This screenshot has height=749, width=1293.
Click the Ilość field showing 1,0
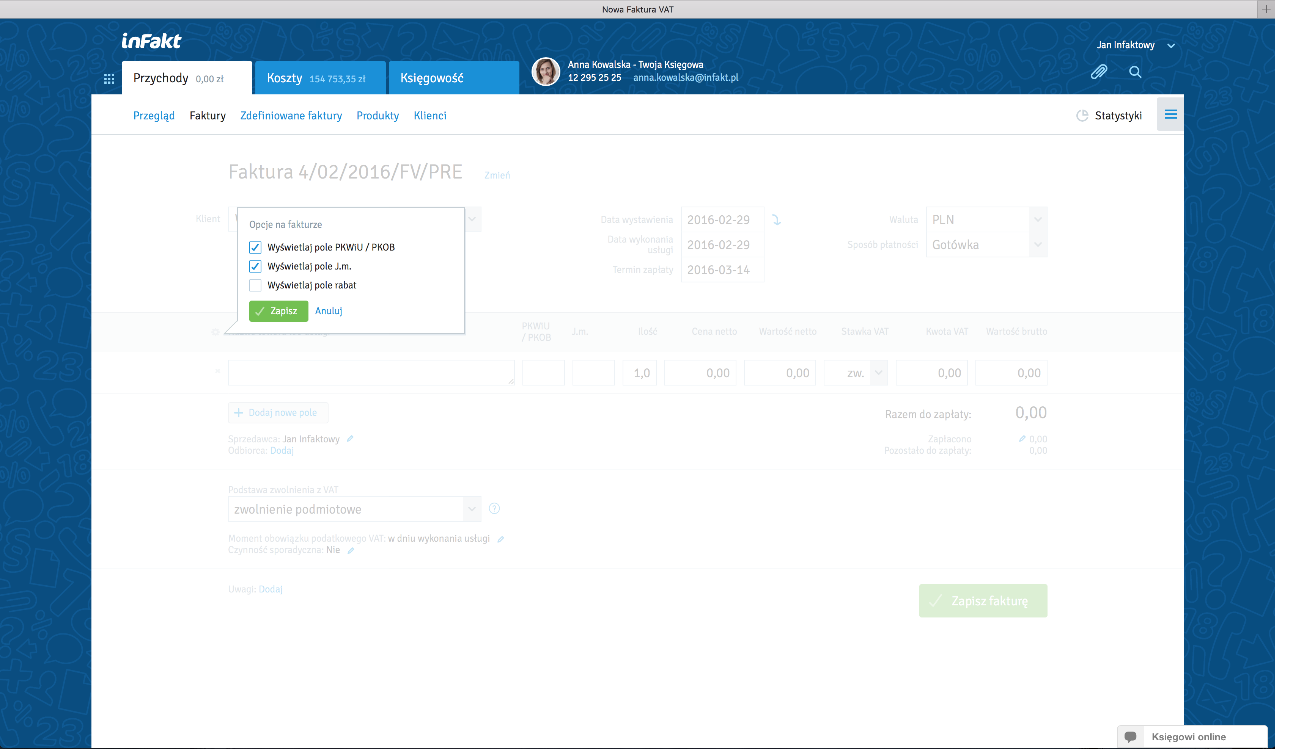(639, 373)
